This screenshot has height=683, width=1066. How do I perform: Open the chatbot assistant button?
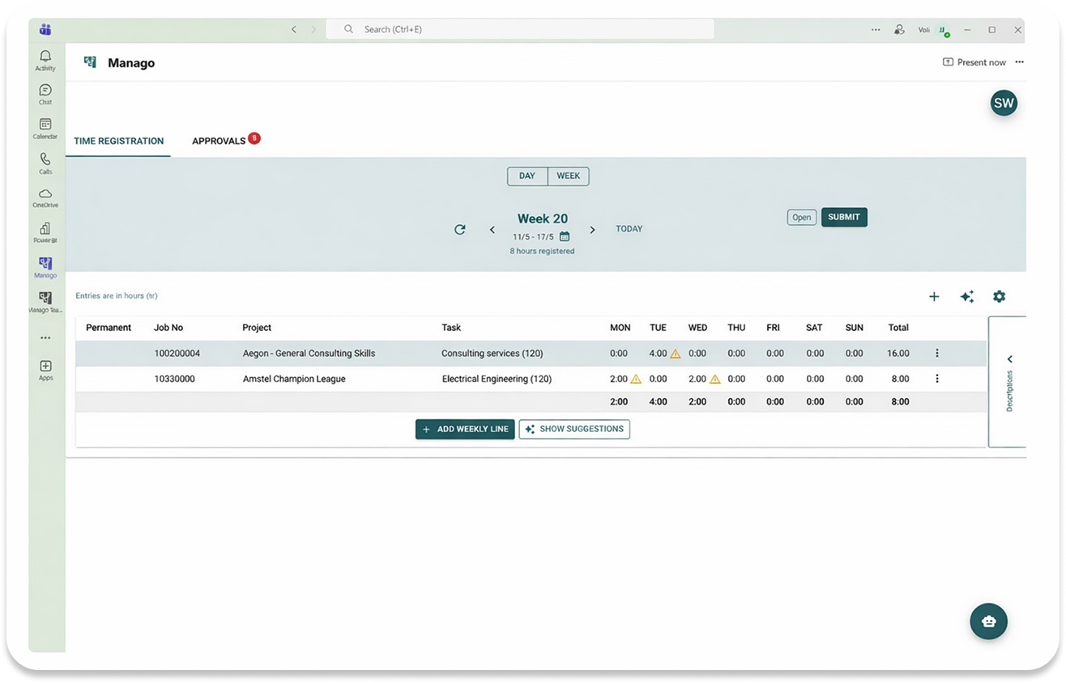(x=989, y=621)
